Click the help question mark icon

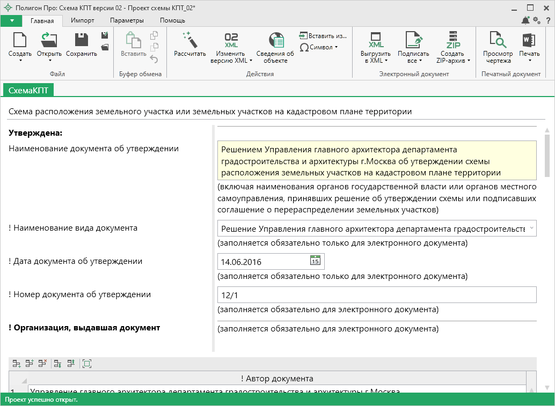tap(547, 20)
